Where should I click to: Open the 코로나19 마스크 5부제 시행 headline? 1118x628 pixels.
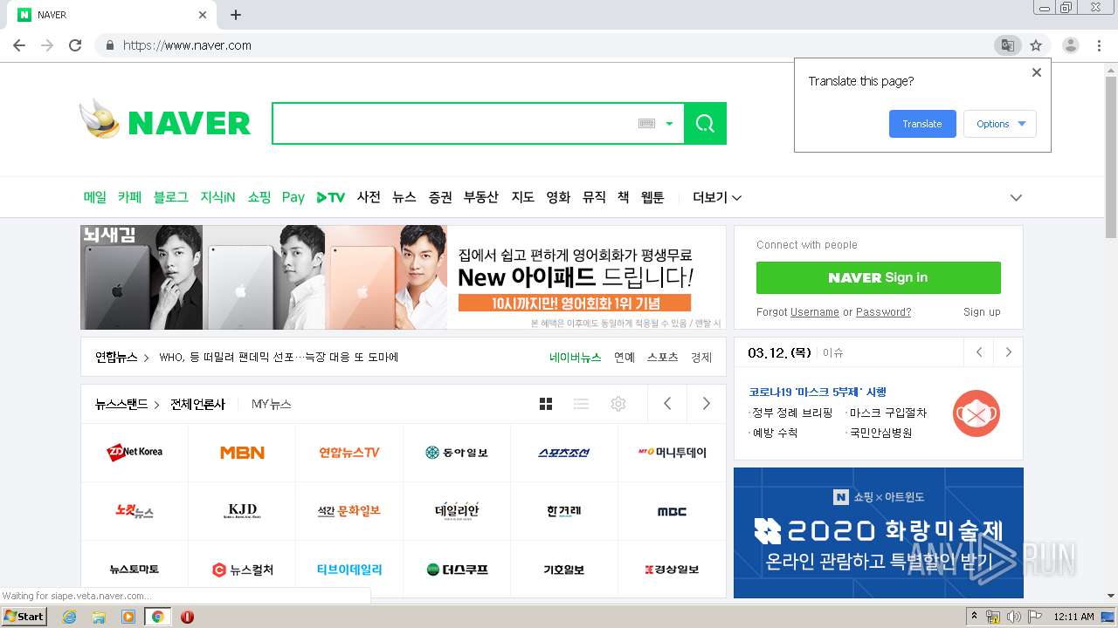[x=818, y=392]
